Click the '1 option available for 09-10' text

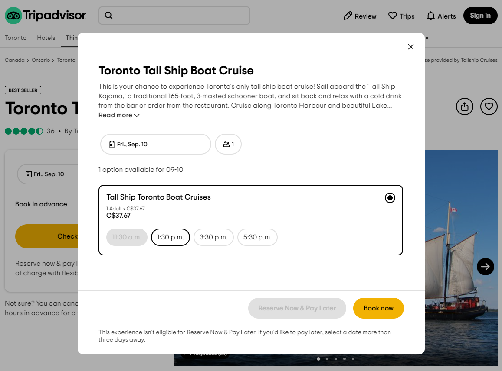[x=141, y=169]
